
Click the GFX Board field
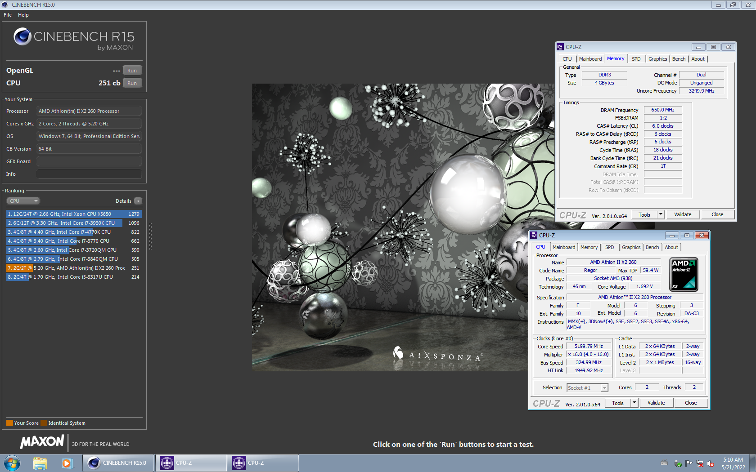(x=89, y=161)
